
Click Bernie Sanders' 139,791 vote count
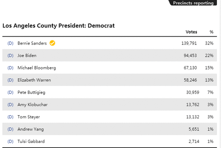tap(189, 43)
